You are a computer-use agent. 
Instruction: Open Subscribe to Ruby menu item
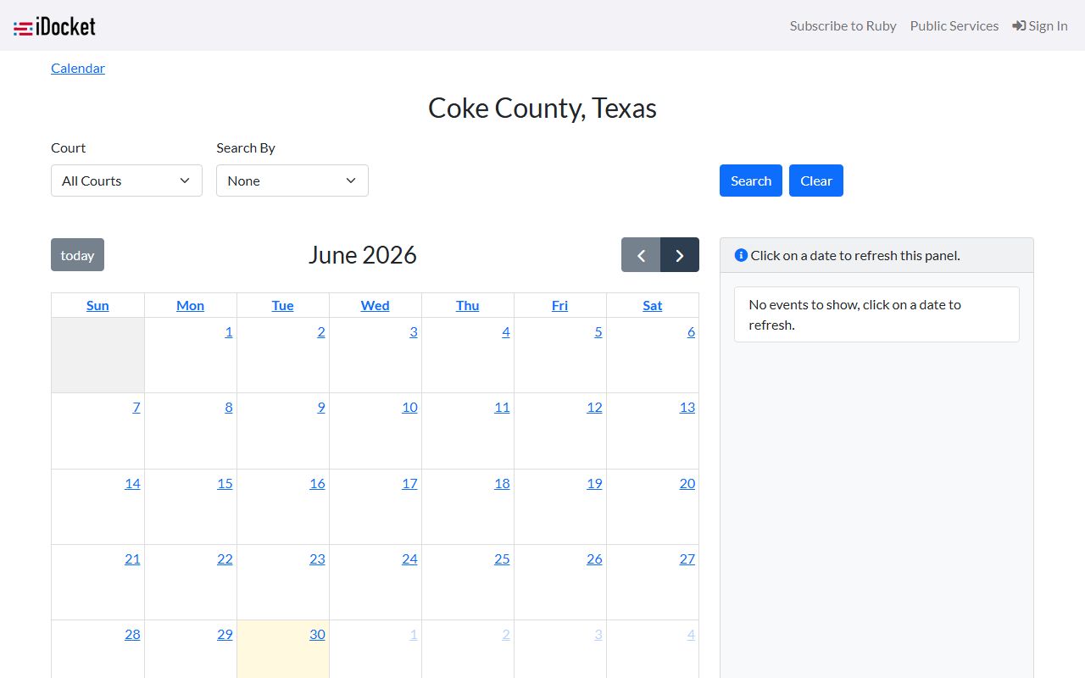click(x=843, y=25)
